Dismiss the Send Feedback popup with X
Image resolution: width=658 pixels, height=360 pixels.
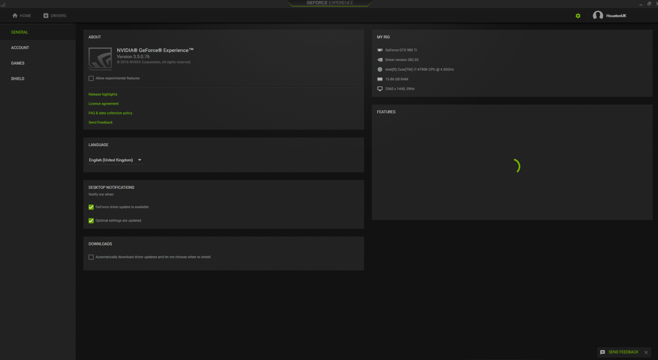[x=646, y=352]
